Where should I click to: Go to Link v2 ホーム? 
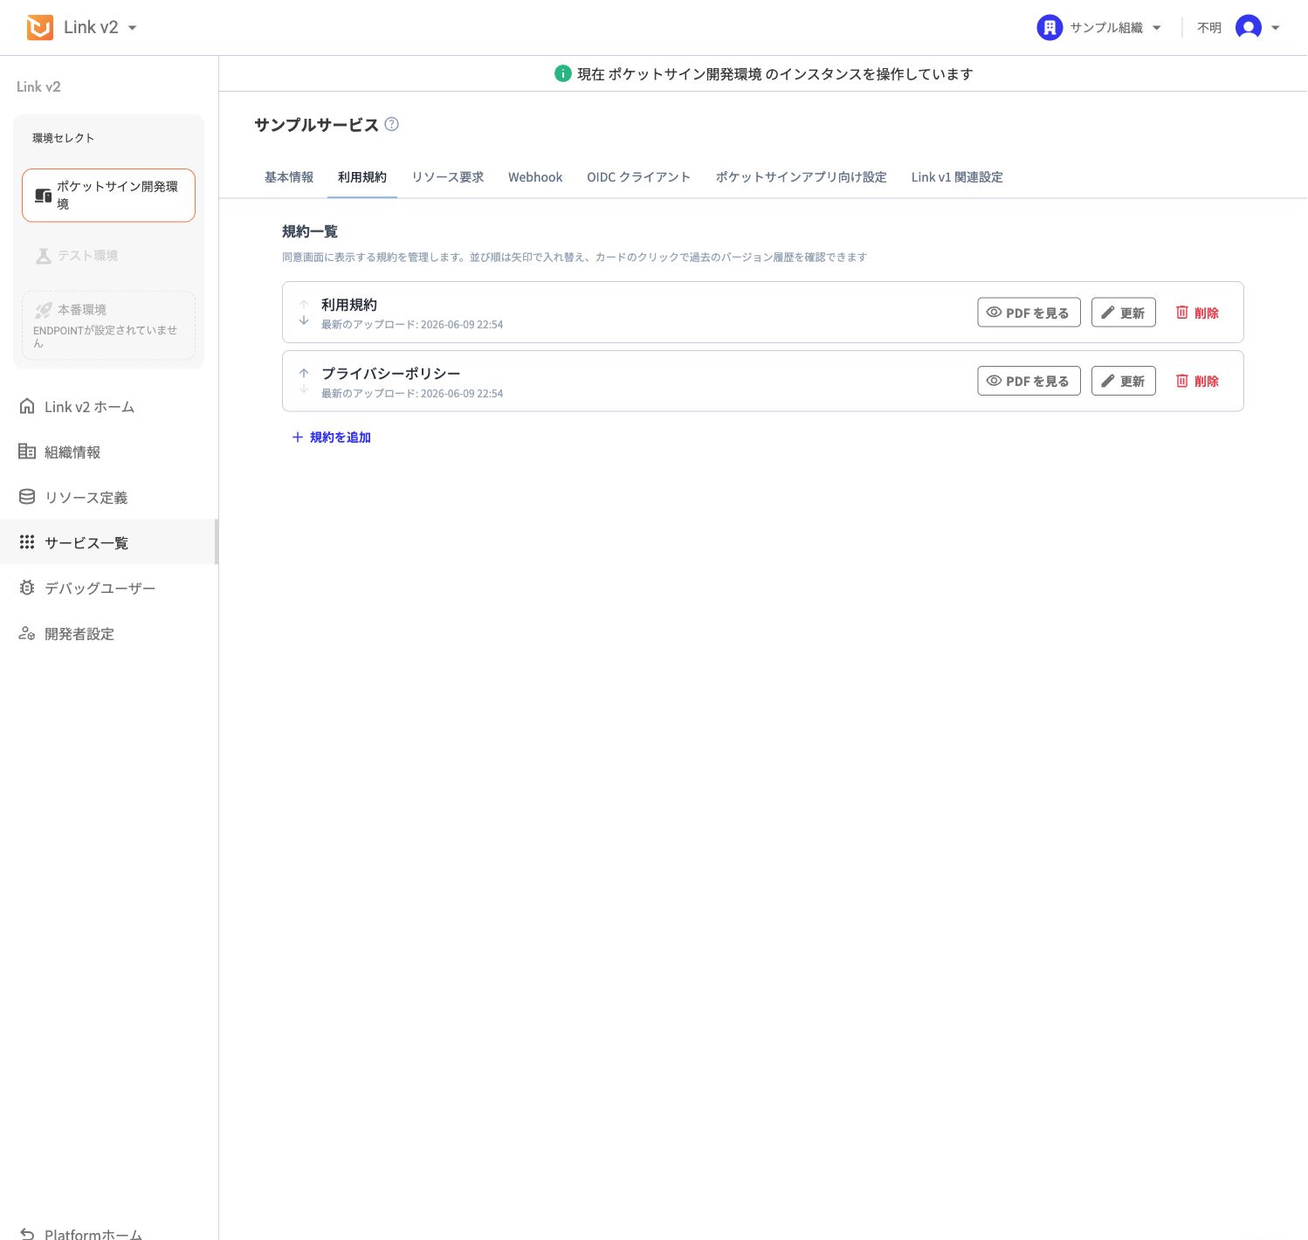click(x=108, y=407)
